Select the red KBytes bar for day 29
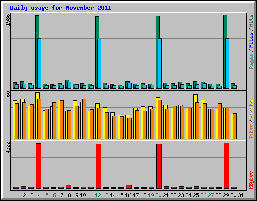The width and height of the screenshot is (257, 201). point(226,166)
